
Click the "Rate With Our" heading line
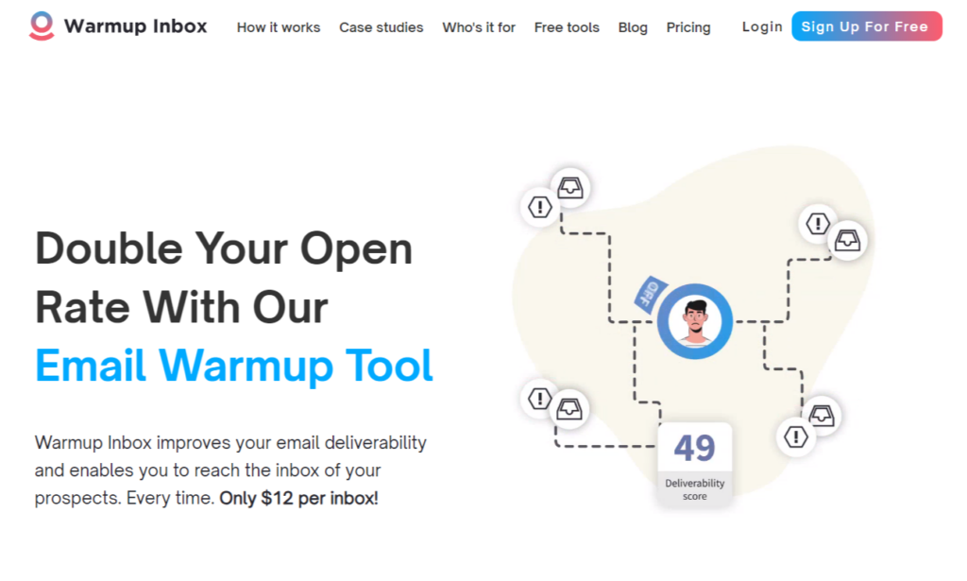click(x=181, y=307)
